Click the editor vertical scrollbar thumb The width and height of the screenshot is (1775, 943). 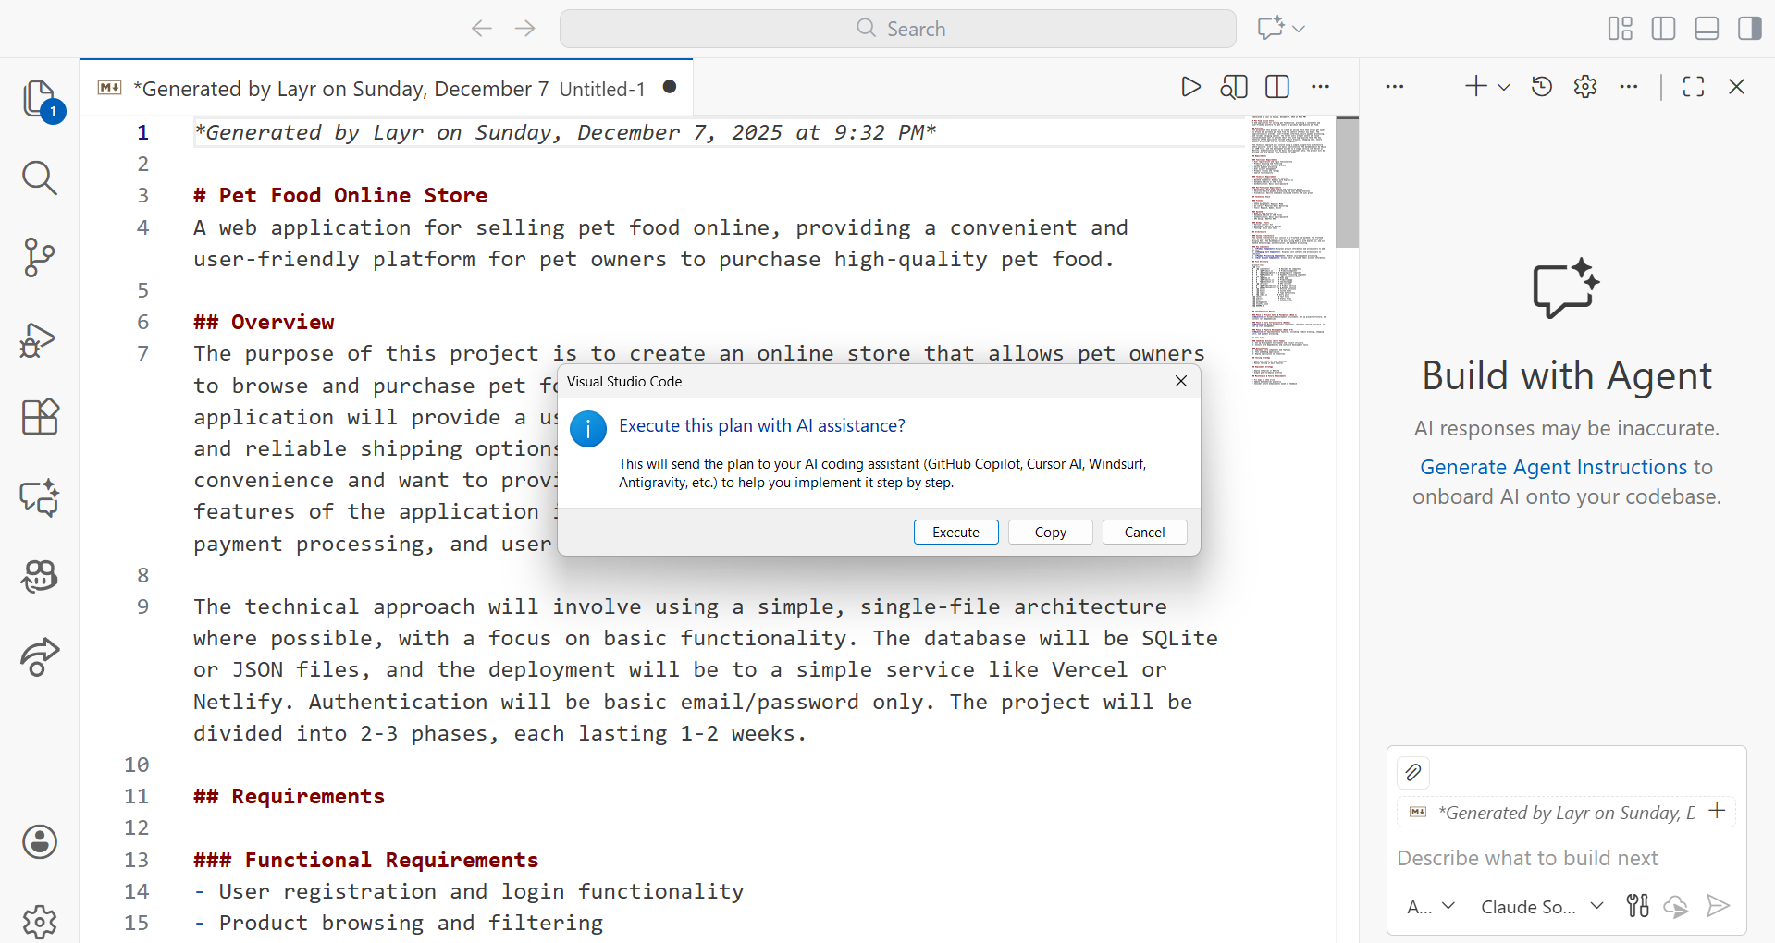1348,182
